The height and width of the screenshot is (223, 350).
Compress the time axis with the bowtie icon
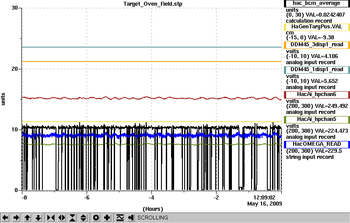point(51,217)
